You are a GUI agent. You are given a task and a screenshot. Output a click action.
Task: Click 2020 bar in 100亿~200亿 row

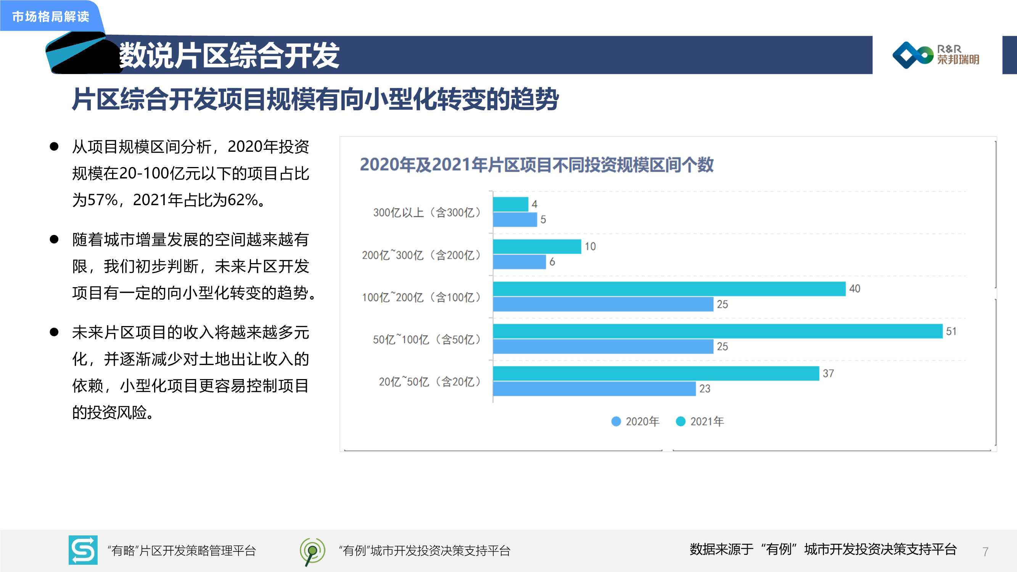point(603,304)
